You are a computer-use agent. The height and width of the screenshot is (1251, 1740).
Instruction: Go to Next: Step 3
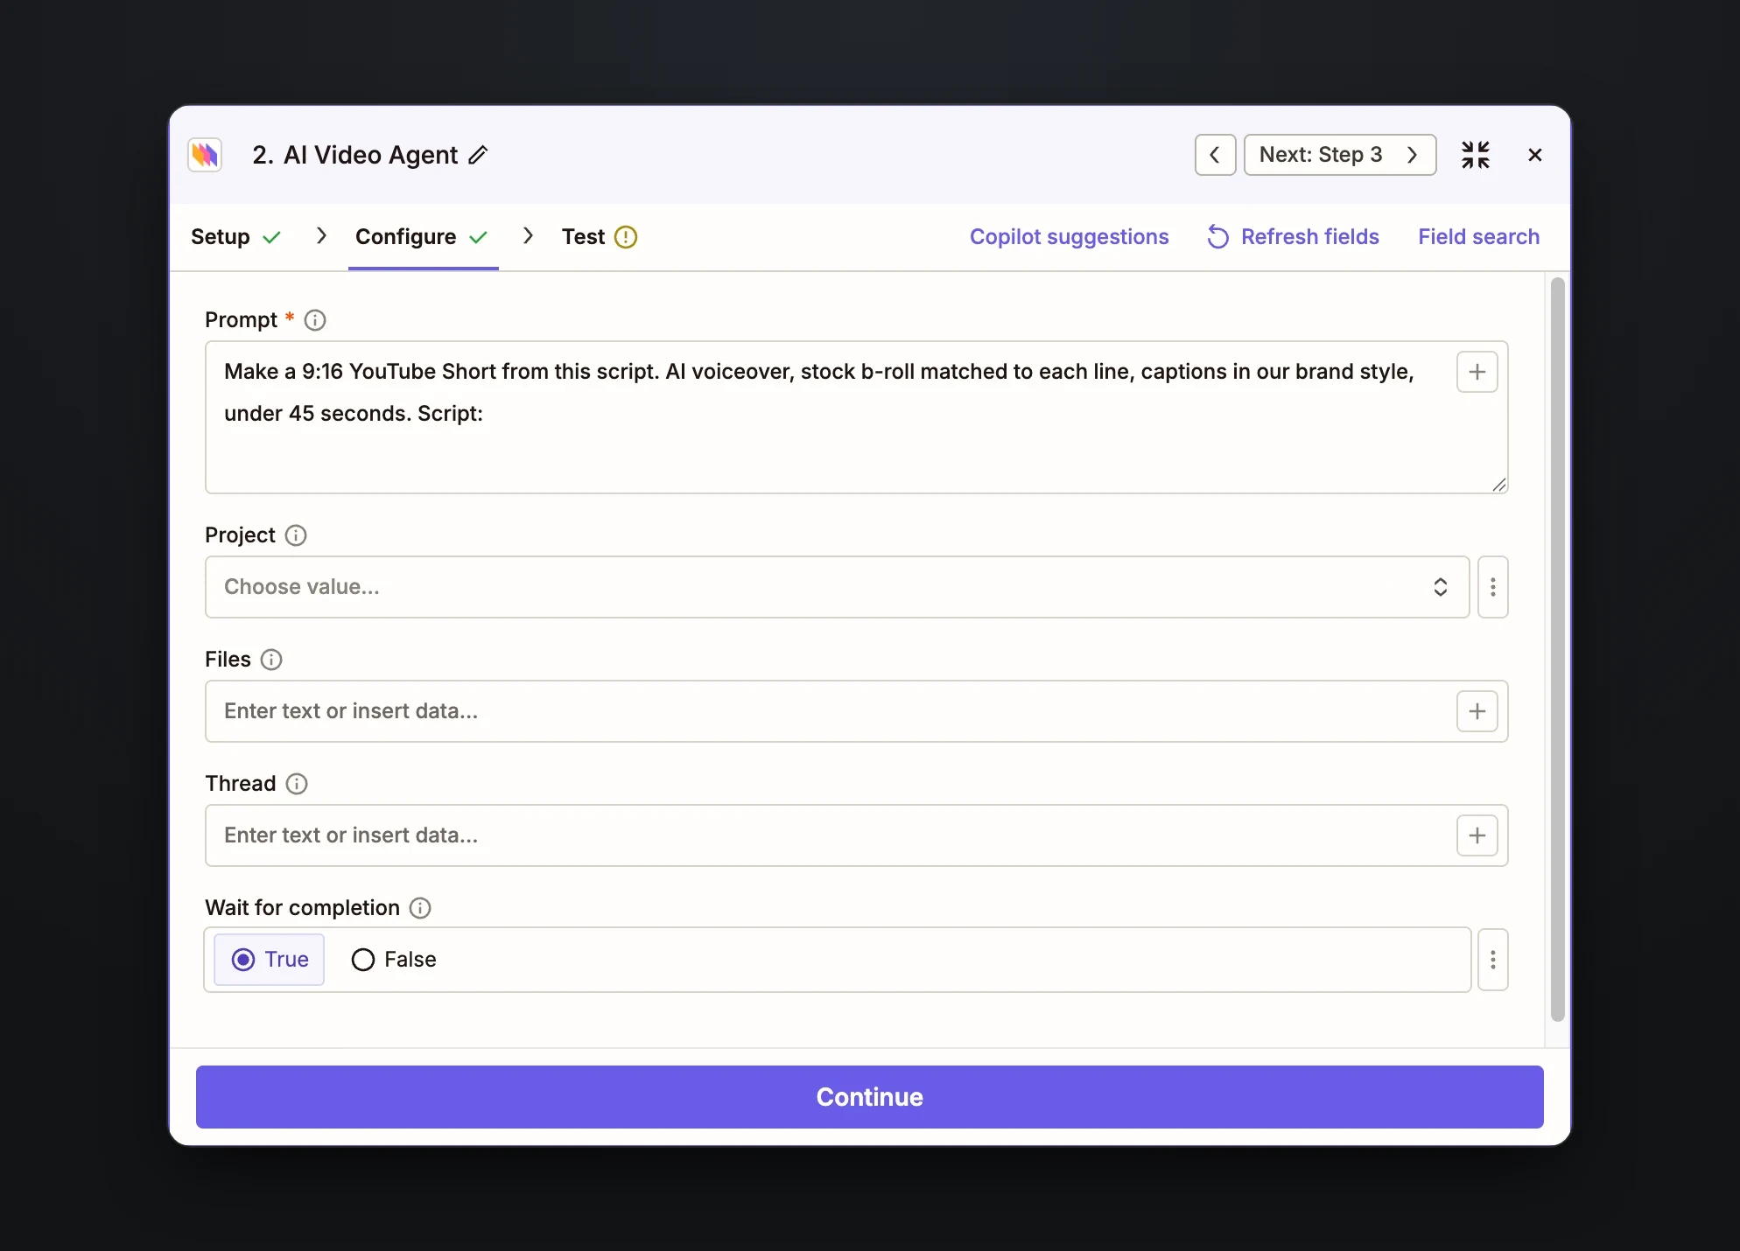point(1340,155)
